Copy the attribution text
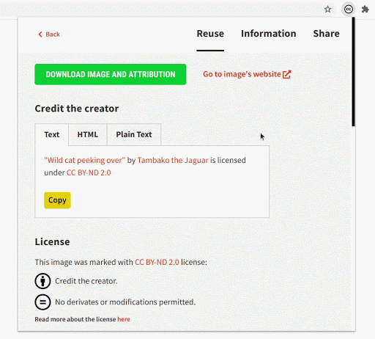This screenshot has height=339, width=375. 57,200
